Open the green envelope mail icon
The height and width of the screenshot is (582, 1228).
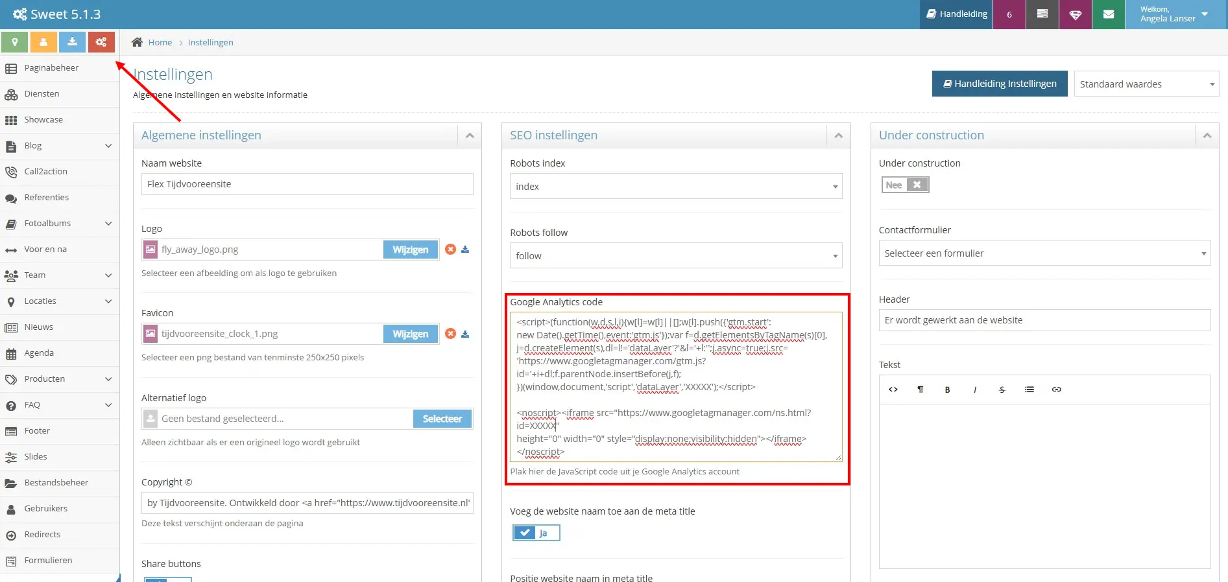click(1109, 14)
